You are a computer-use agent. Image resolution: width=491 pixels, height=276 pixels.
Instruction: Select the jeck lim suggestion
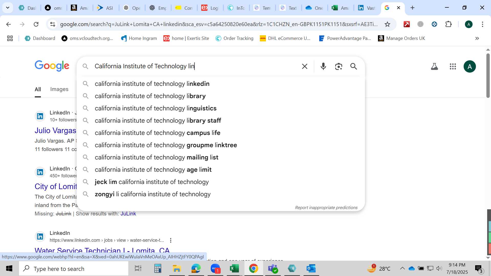221,182
